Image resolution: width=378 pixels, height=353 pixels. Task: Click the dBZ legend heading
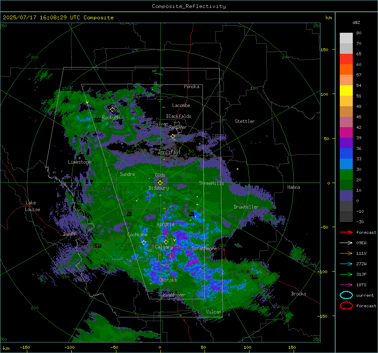tap(356, 22)
